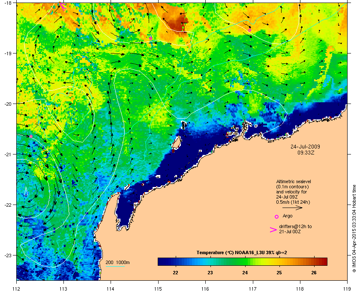Click the longitude label 114
Viewport: 360px width, 291px height.
[111, 288]
